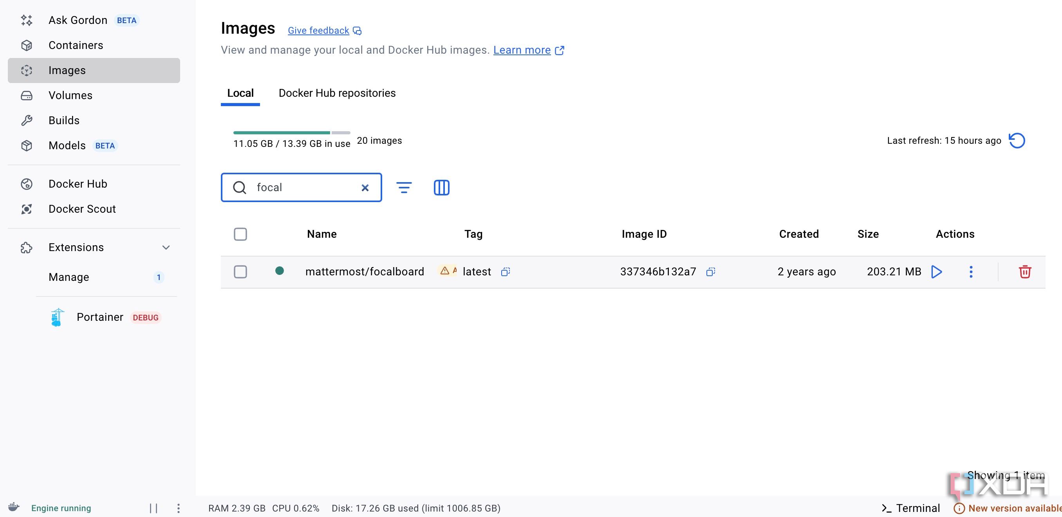Image resolution: width=1062 pixels, height=517 pixels.
Task: Open more actions for mattermost/focalboard
Action: [971, 272]
